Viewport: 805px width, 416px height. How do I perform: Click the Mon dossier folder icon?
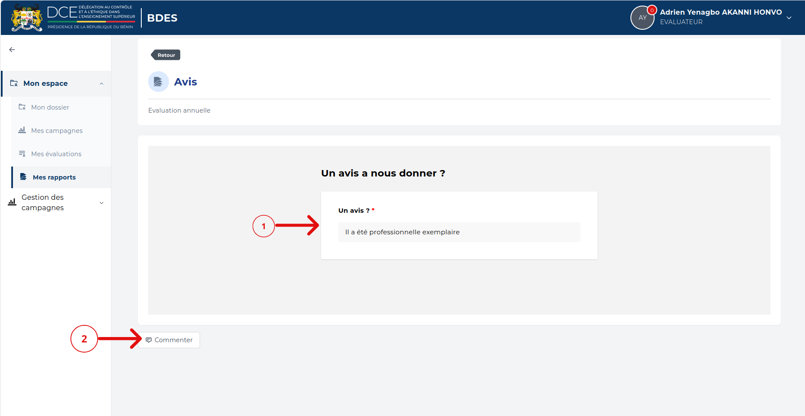(x=22, y=107)
